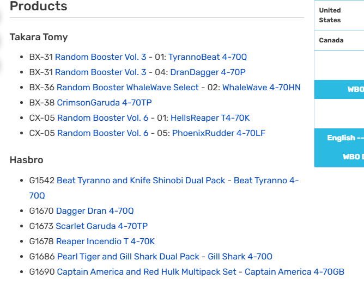
Task: Open the Scarlet Garuda 4-70TP link
Action: [101, 226]
